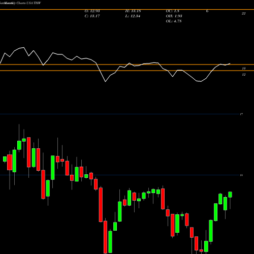Click the "6" value in the header
Viewport: 254px width, 254px height.
(207, 11)
